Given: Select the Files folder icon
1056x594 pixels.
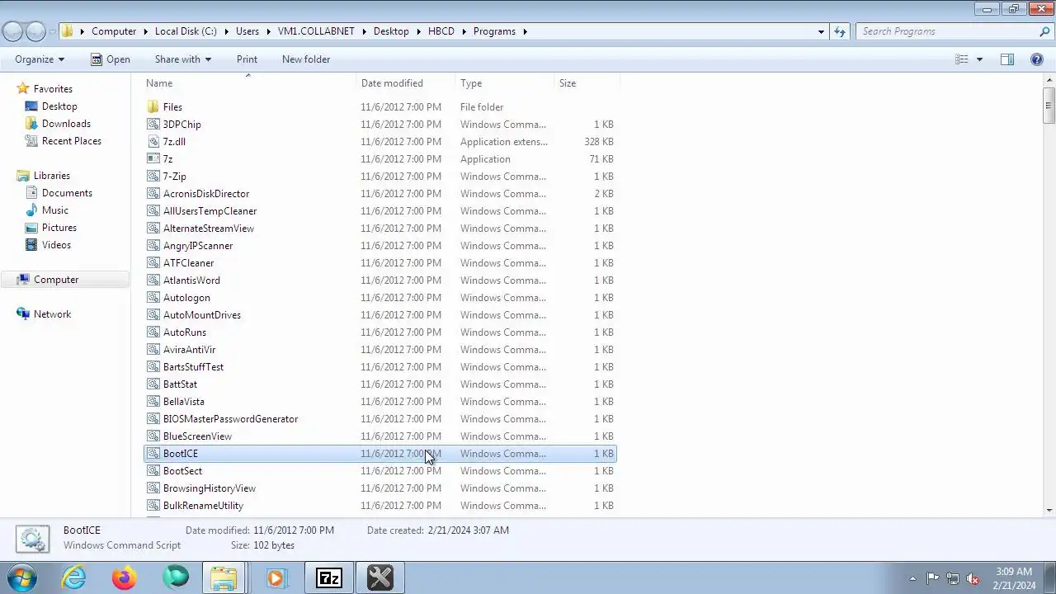Looking at the screenshot, I should (153, 107).
